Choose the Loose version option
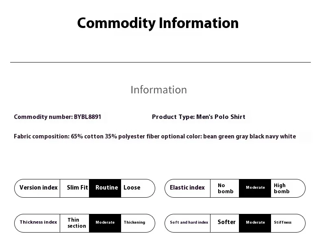 [132, 188]
